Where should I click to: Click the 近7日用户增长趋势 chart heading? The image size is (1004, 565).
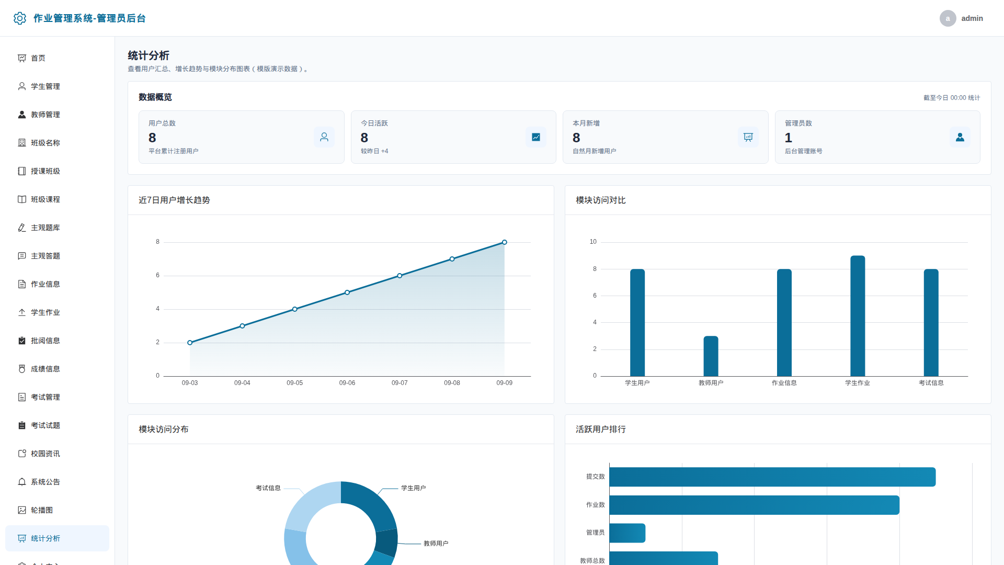[174, 200]
